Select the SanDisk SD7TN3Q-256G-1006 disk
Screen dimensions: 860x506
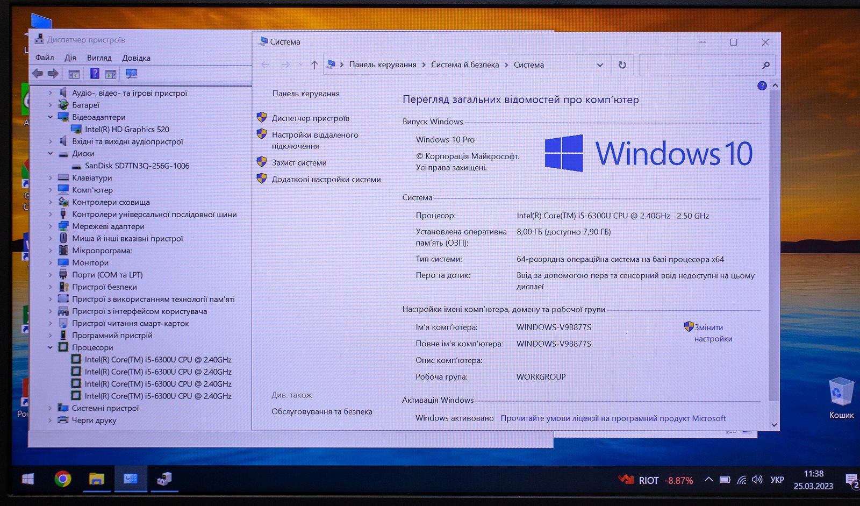click(137, 166)
